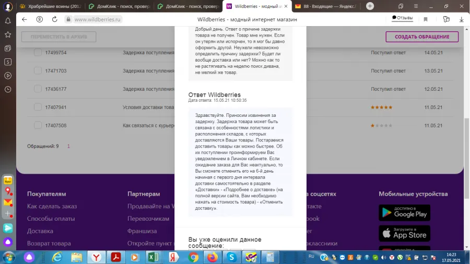Open Adobe Acrobat from the taskbar

(116, 257)
